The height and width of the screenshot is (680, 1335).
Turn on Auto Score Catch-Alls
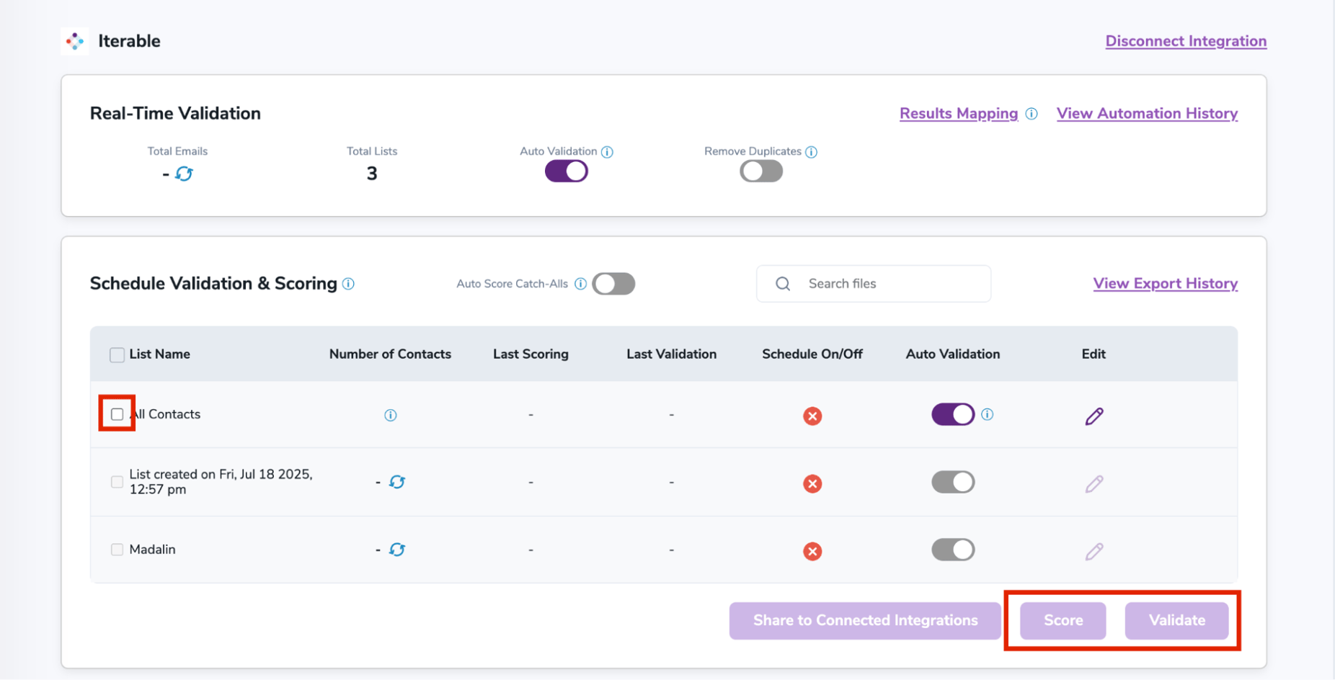coord(613,284)
